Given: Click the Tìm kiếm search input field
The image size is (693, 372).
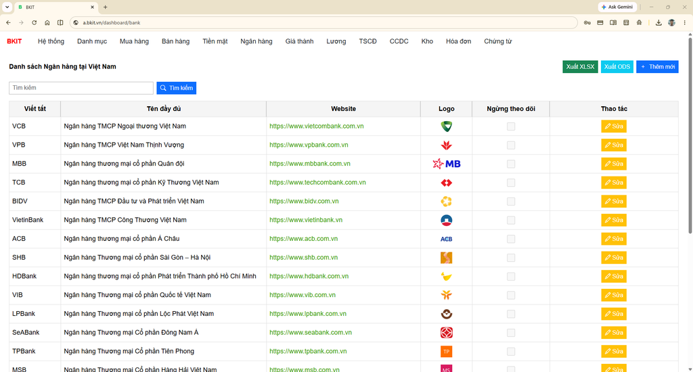Looking at the screenshot, I should [x=81, y=88].
